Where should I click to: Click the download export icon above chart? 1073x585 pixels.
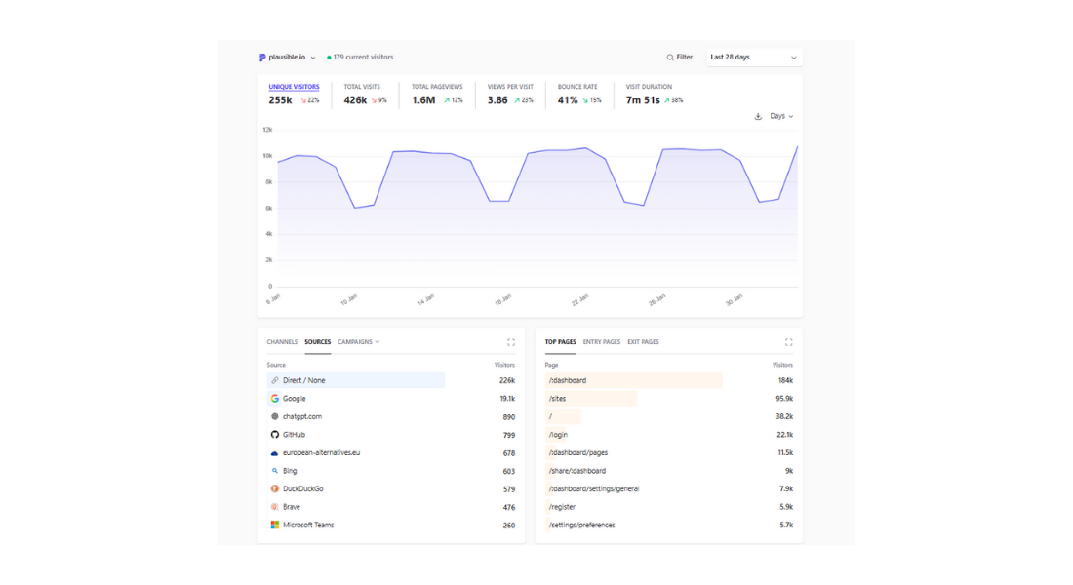[758, 116]
